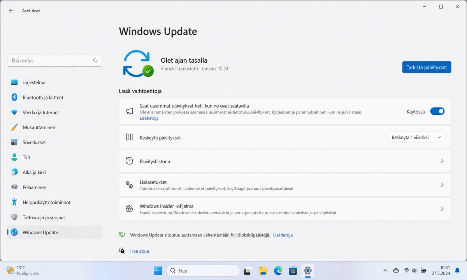Click the OneDrive cloud tray icon

[x=396, y=270]
